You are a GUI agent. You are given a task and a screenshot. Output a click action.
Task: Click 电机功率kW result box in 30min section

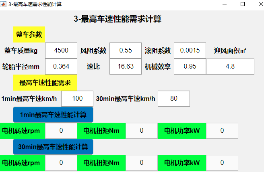222,163
